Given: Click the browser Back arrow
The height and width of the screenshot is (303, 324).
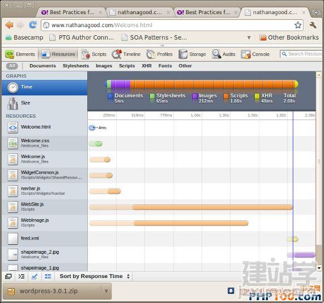Looking at the screenshot, I should tap(9, 25).
